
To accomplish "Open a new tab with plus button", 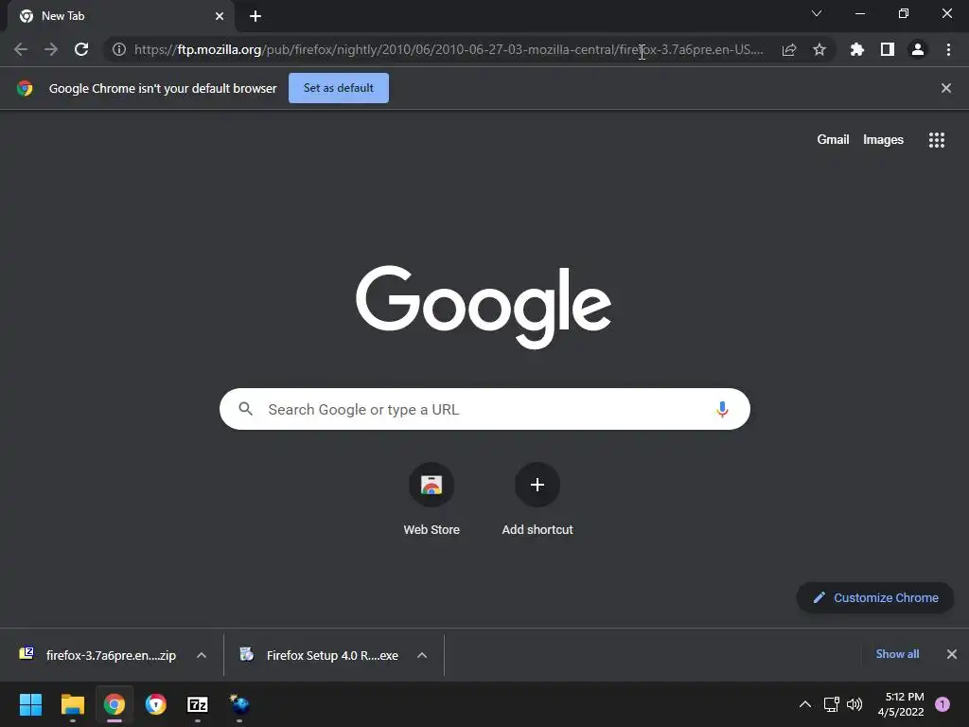I will (255, 16).
